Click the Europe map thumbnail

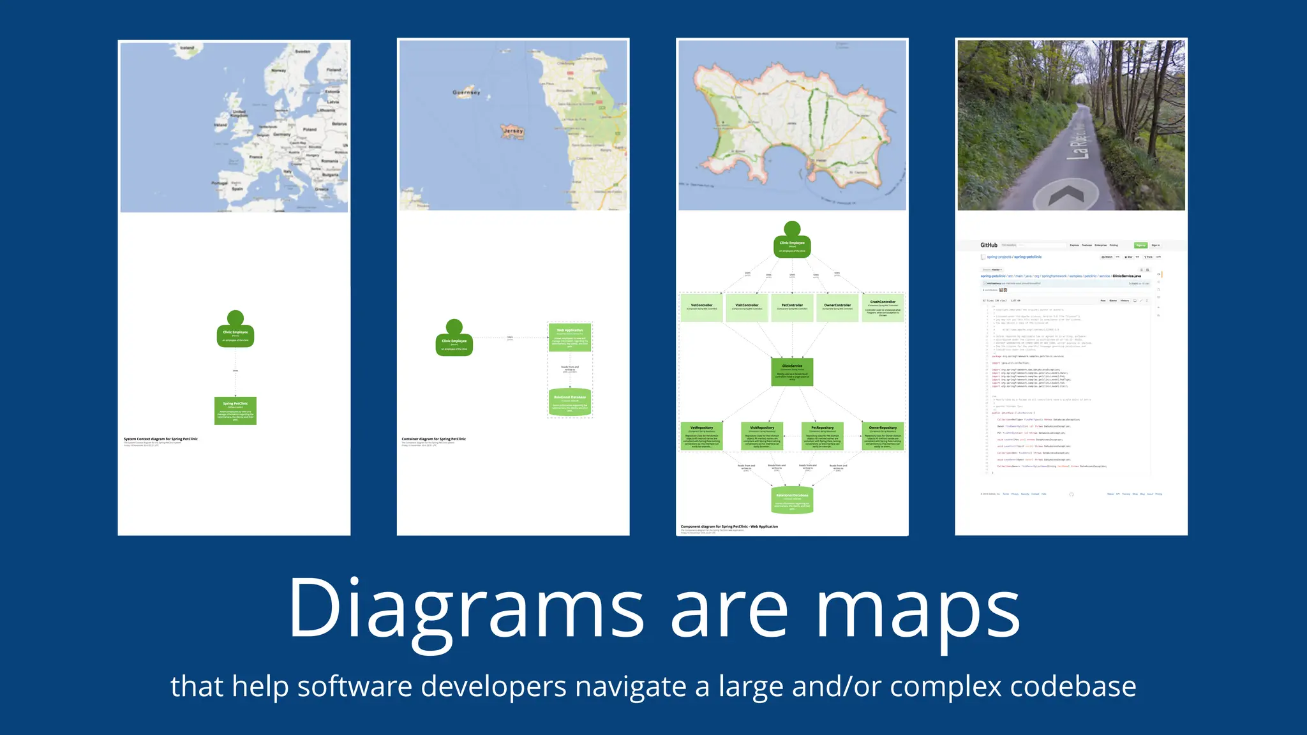(x=234, y=127)
